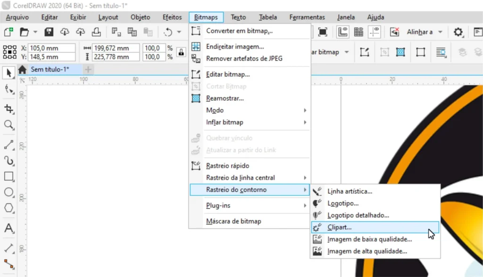Click the Cut icon in toolbar

(x=116, y=32)
